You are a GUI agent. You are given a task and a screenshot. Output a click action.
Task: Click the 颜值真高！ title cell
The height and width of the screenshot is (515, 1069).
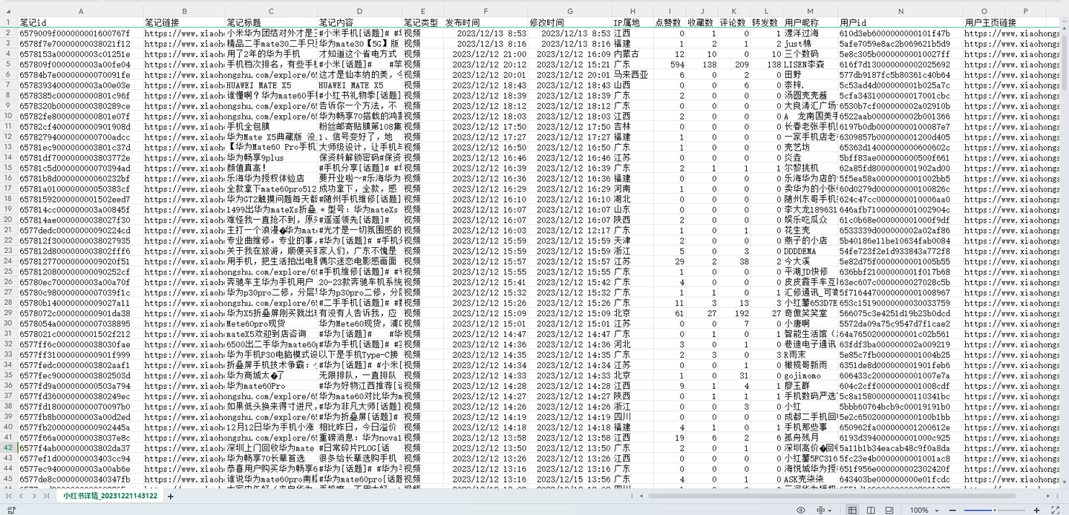click(272, 168)
